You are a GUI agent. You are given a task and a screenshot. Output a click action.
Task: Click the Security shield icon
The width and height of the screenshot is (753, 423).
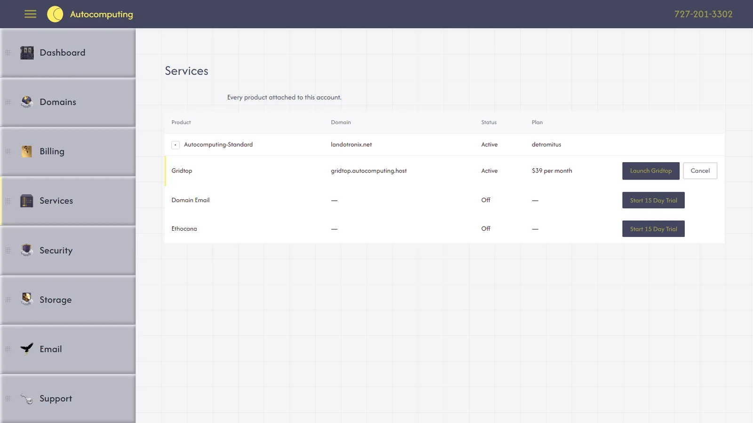tap(27, 250)
